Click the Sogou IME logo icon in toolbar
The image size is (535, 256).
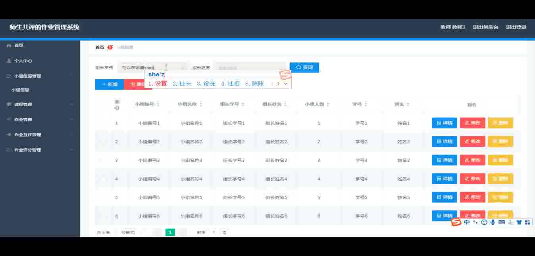point(456,222)
